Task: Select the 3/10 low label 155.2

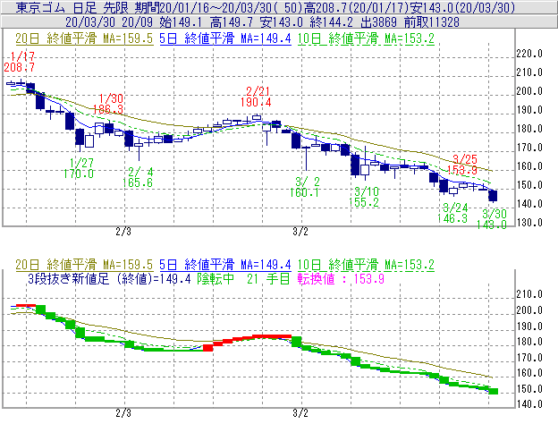Action: (x=367, y=202)
